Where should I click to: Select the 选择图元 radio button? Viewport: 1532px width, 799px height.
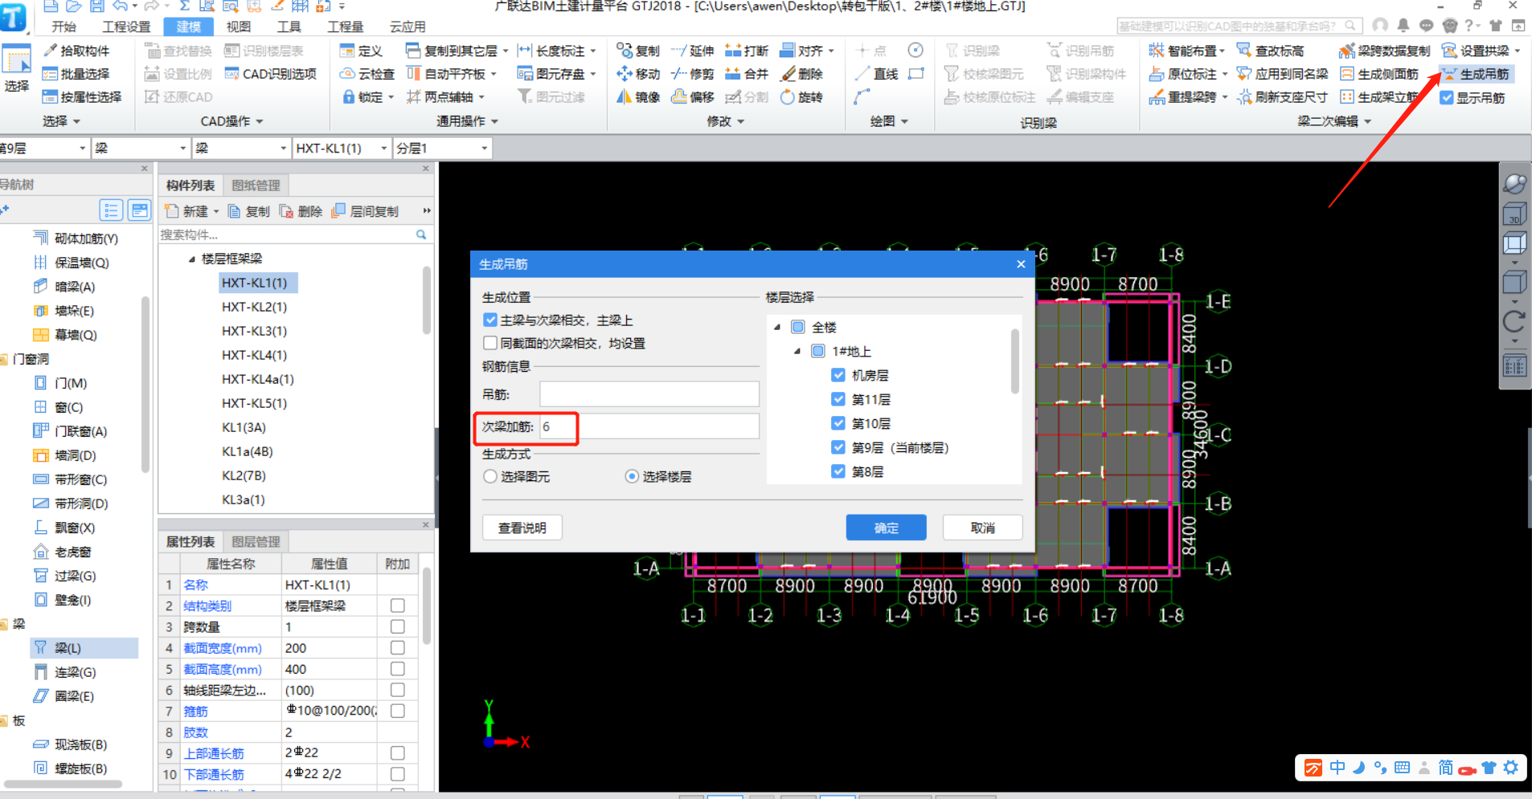490,476
